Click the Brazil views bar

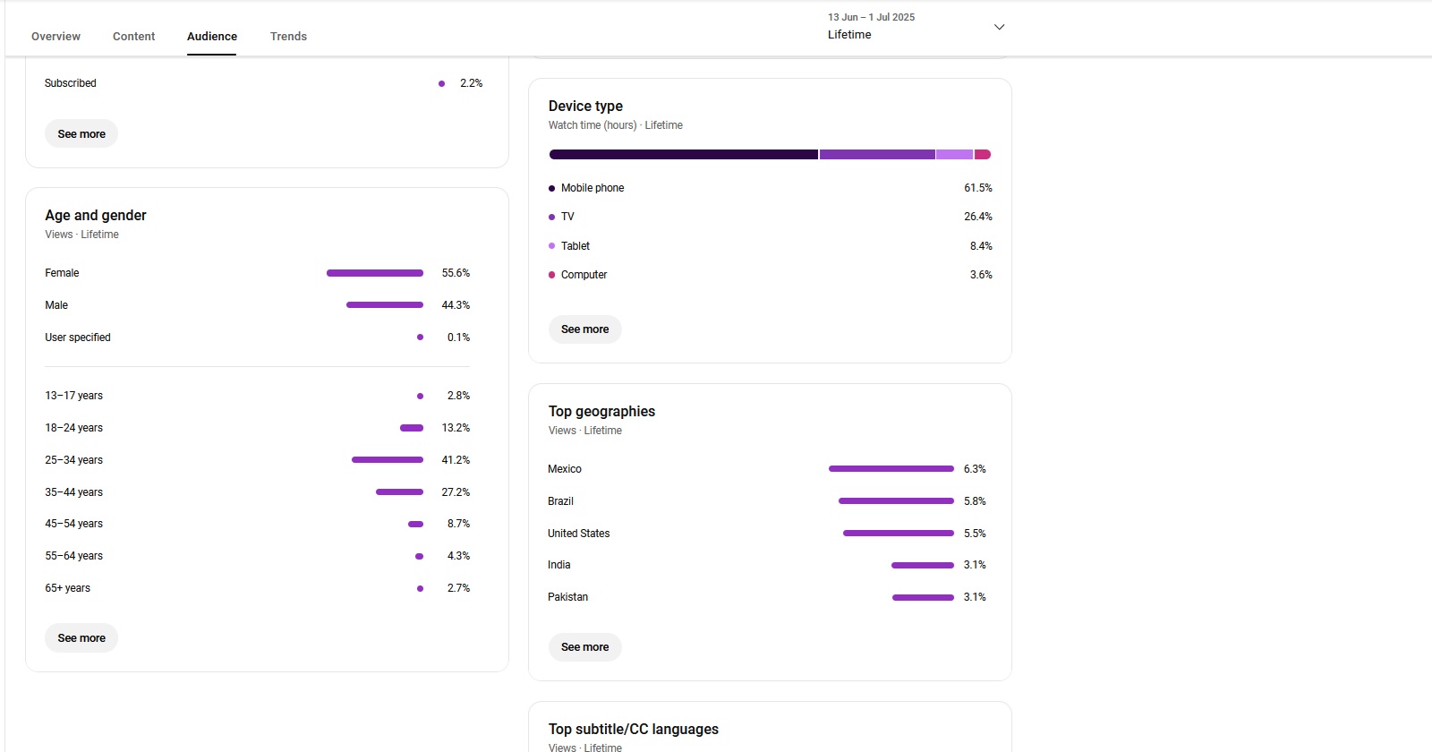(896, 501)
